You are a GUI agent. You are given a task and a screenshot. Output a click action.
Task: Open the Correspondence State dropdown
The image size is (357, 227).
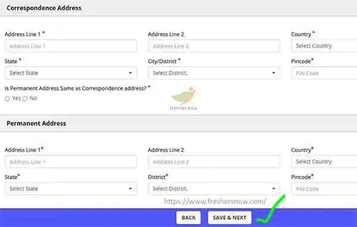coord(71,73)
